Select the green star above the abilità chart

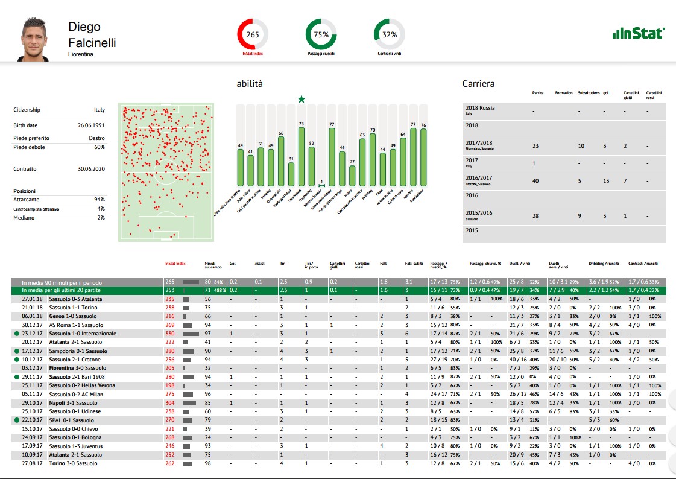coord(301,98)
